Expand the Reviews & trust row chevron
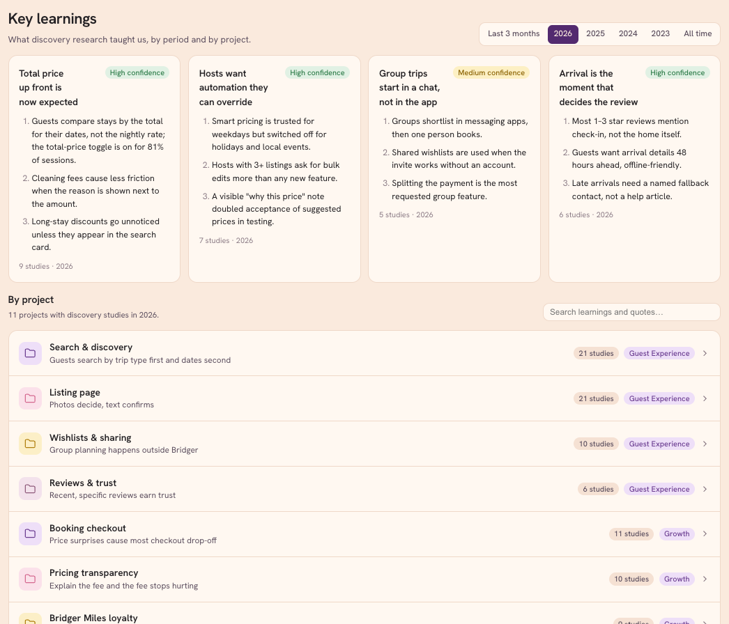 (705, 489)
